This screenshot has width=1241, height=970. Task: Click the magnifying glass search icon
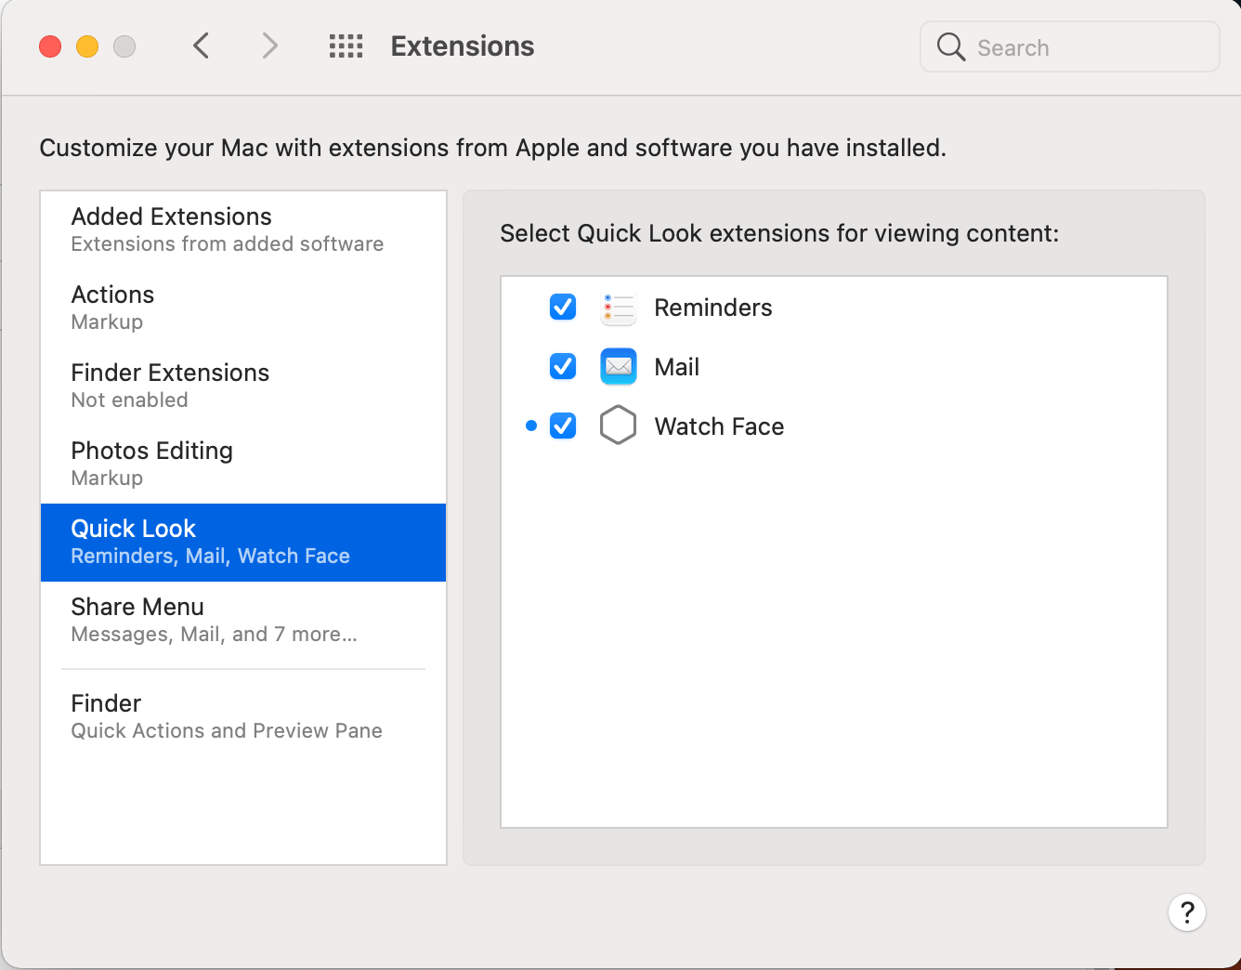950,46
